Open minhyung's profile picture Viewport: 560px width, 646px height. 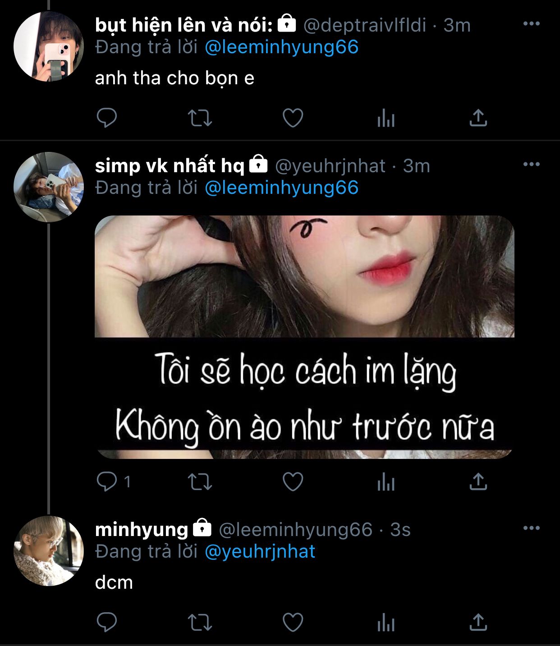[49, 551]
